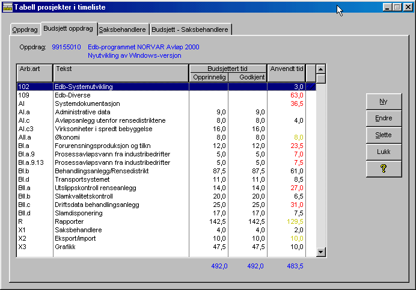
Task: Click the Lukk button
Action: [384, 152]
